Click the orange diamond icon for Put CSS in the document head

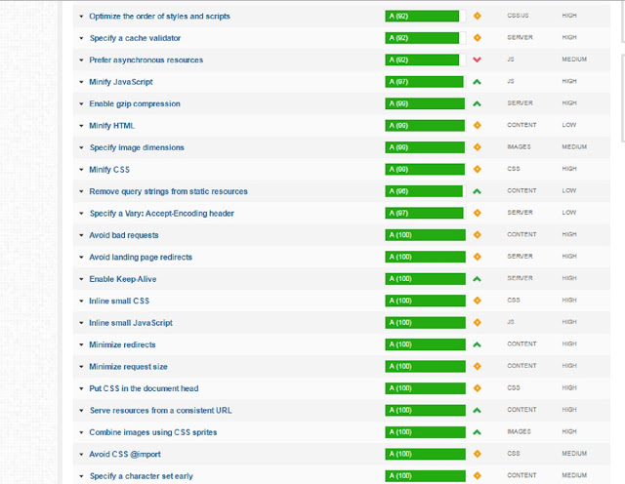click(477, 388)
